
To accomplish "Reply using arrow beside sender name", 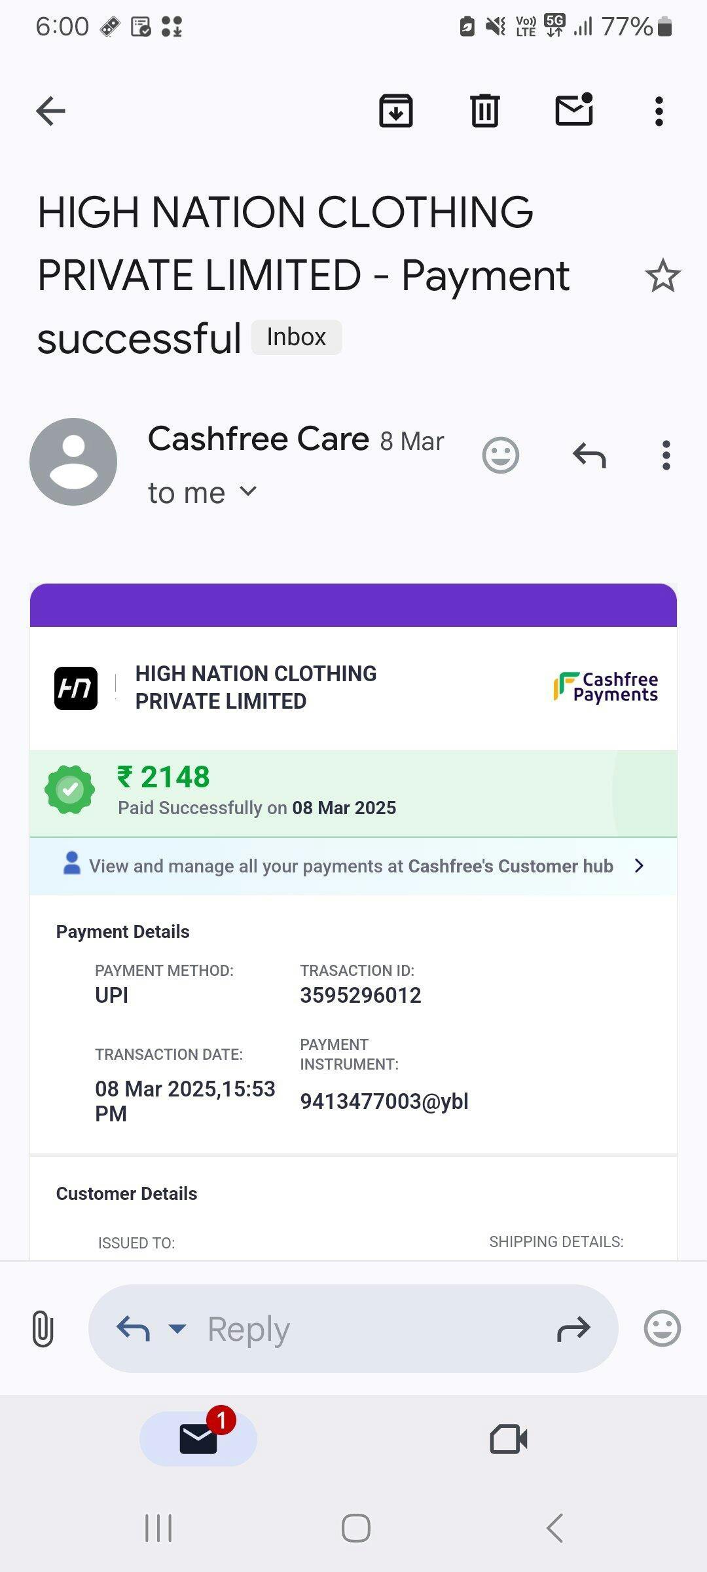I will pyautogui.click(x=589, y=455).
